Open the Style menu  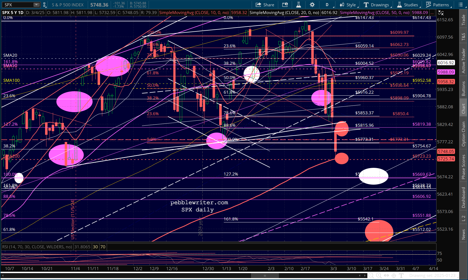(348, 5)
